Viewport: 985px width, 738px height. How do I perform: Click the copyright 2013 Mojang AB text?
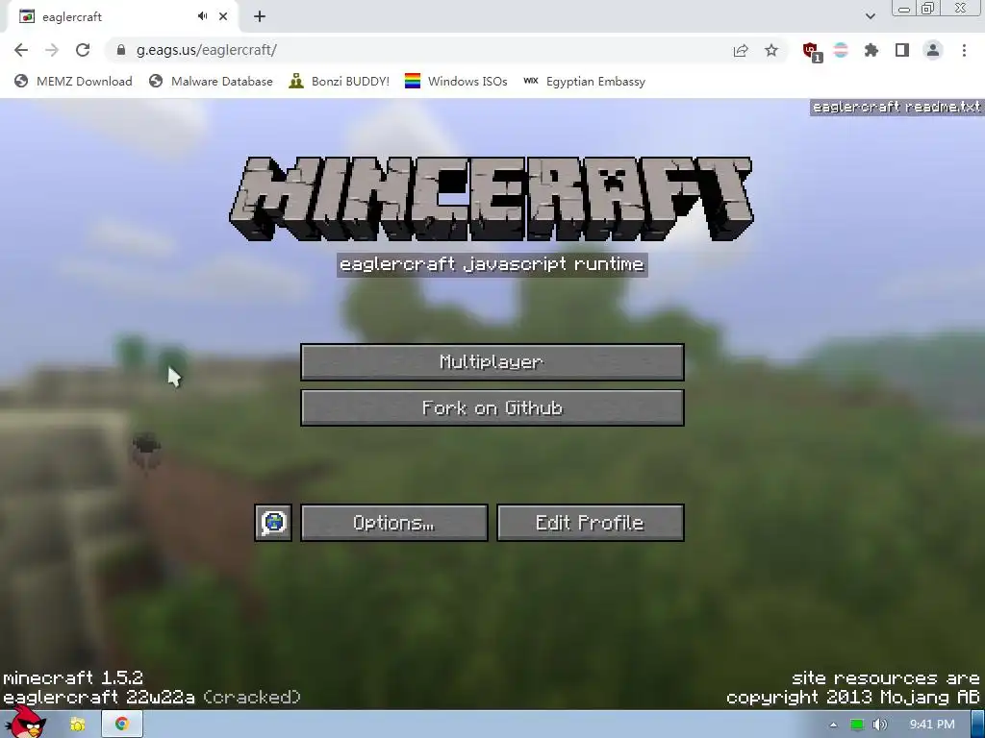[853, 698]
